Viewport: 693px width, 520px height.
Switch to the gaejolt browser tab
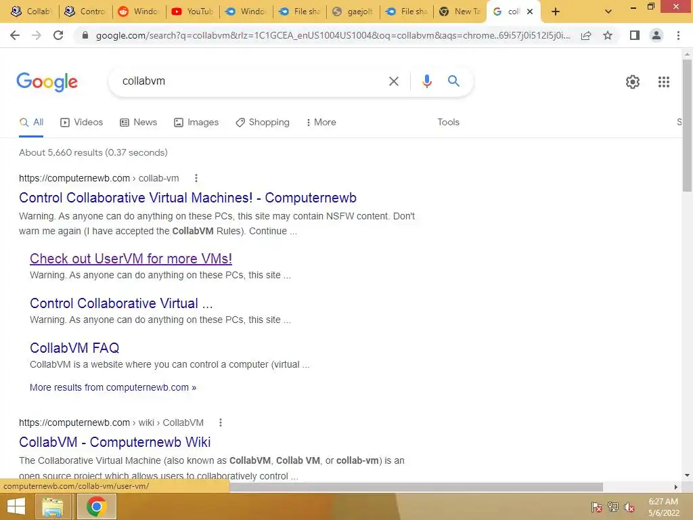353,12
